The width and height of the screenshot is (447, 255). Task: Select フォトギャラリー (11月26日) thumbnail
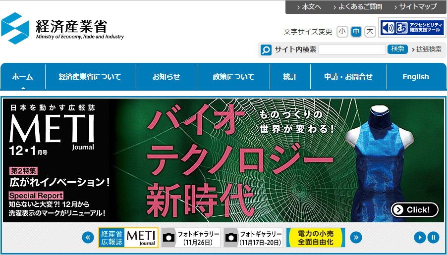click(191, 238)
